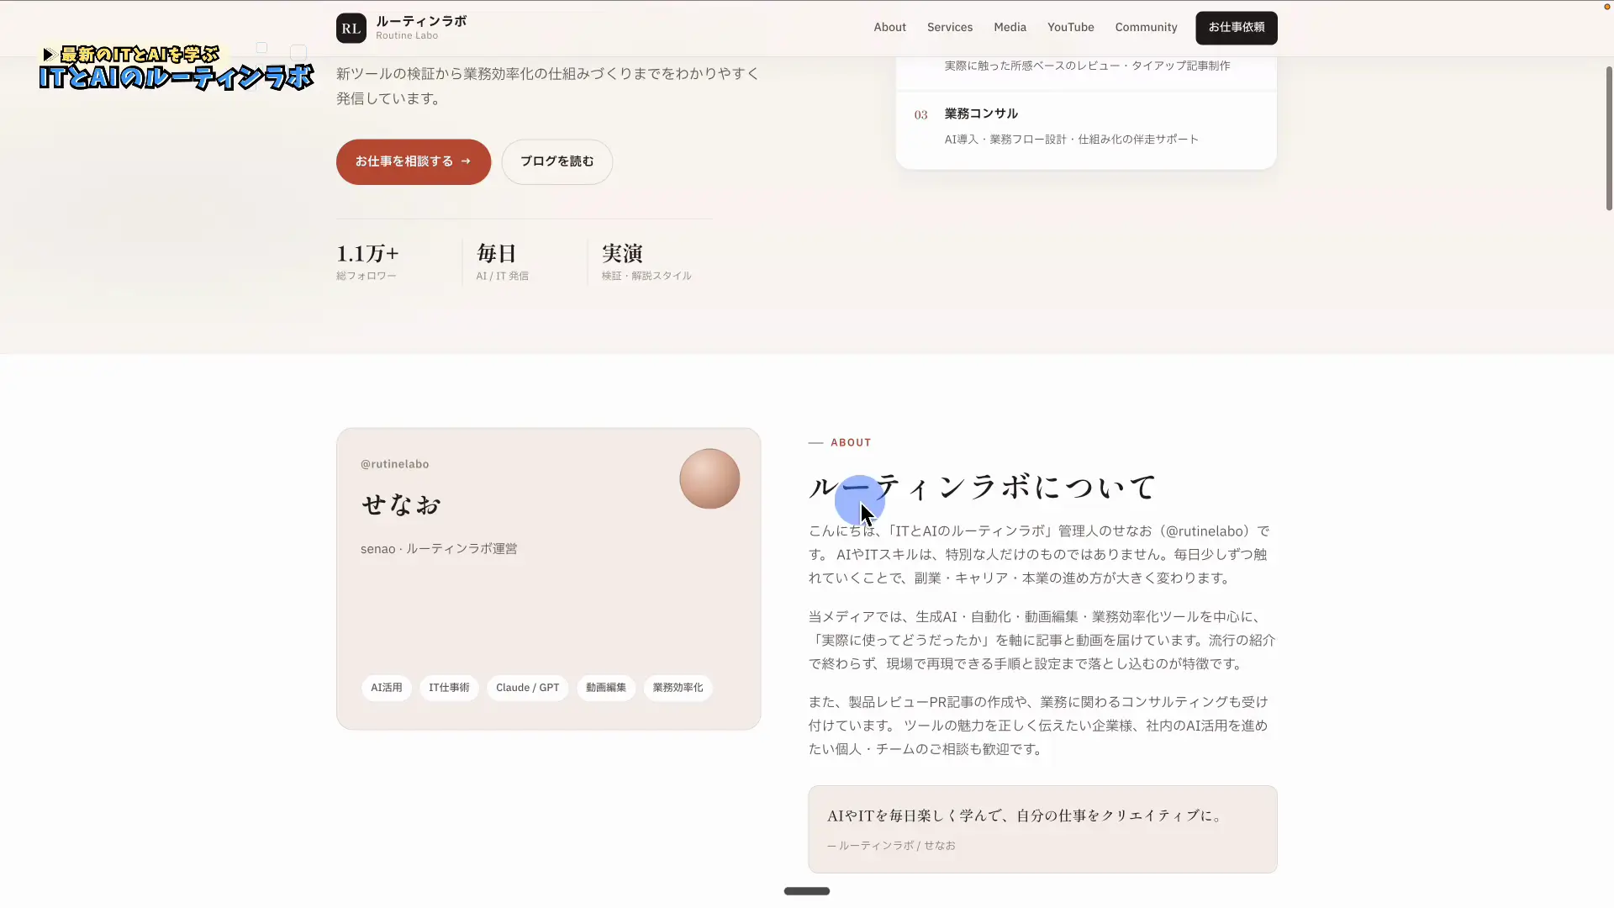Click the 1.1万+ follower stat
Screen dimensions: 1614x908
click(368, 261)
